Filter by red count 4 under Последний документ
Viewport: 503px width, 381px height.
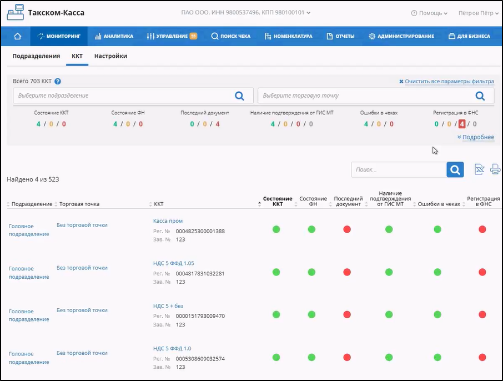(x=218, y=124)
